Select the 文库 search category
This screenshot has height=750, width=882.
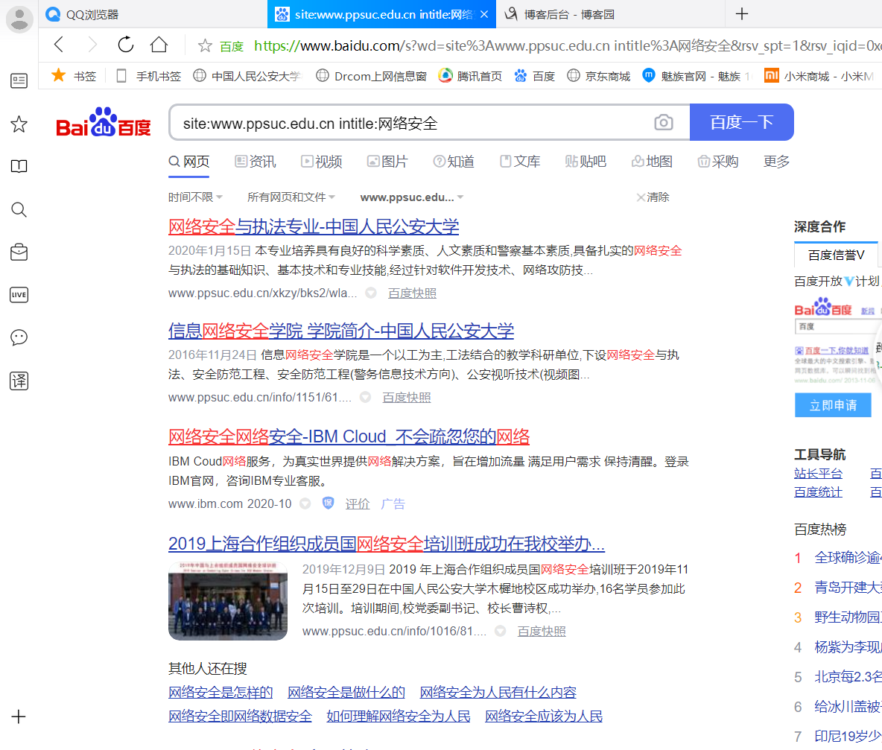pos(520,162)
